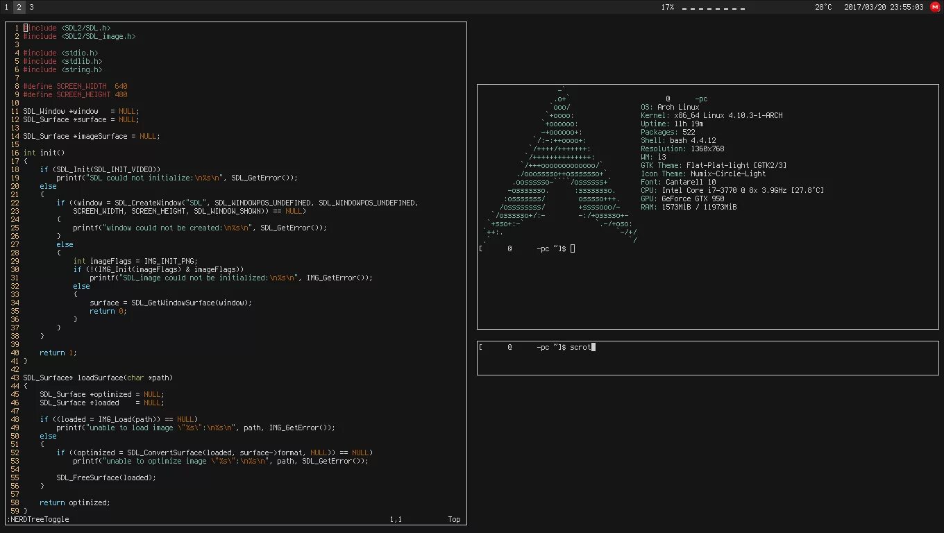The image size is (944, 533).
Task: Click the surface = SDL_GetWindowSurface(window) line
Action: coord(171,303)
